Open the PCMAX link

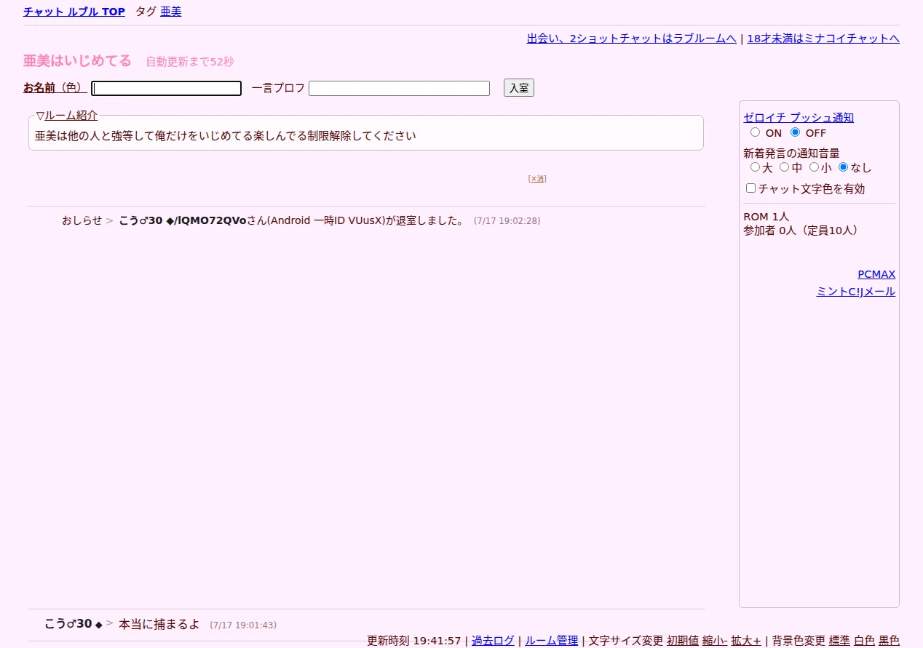click(876, 274)
